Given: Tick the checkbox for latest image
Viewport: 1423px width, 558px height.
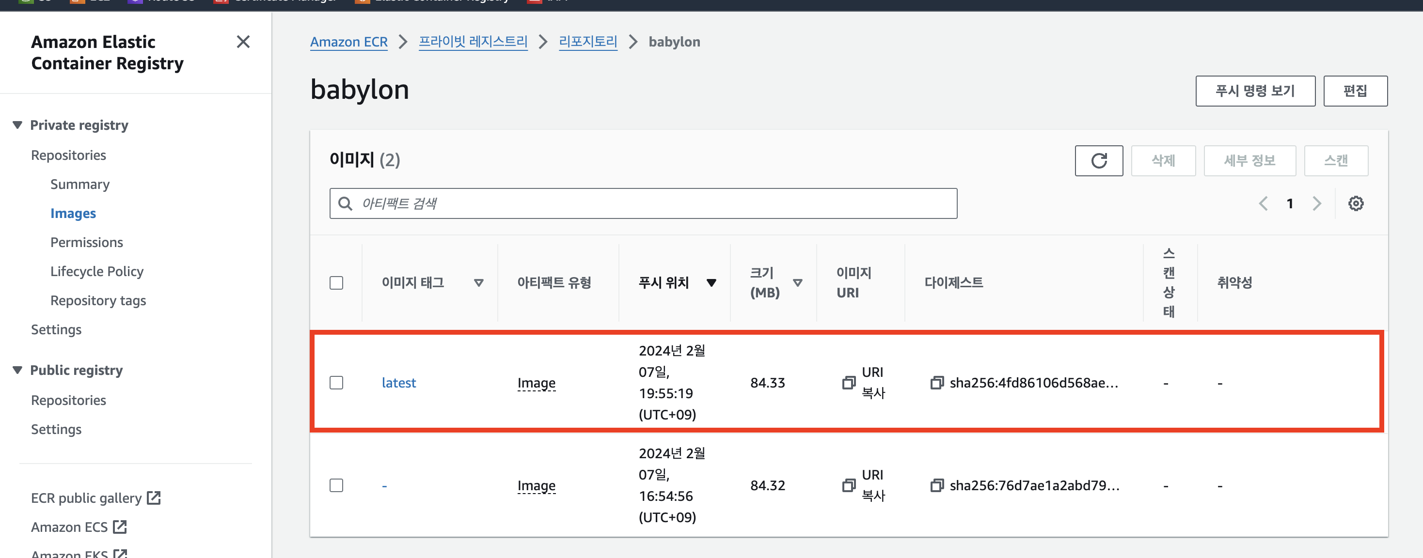Looking at the screenshot, I should pos(336,383).
